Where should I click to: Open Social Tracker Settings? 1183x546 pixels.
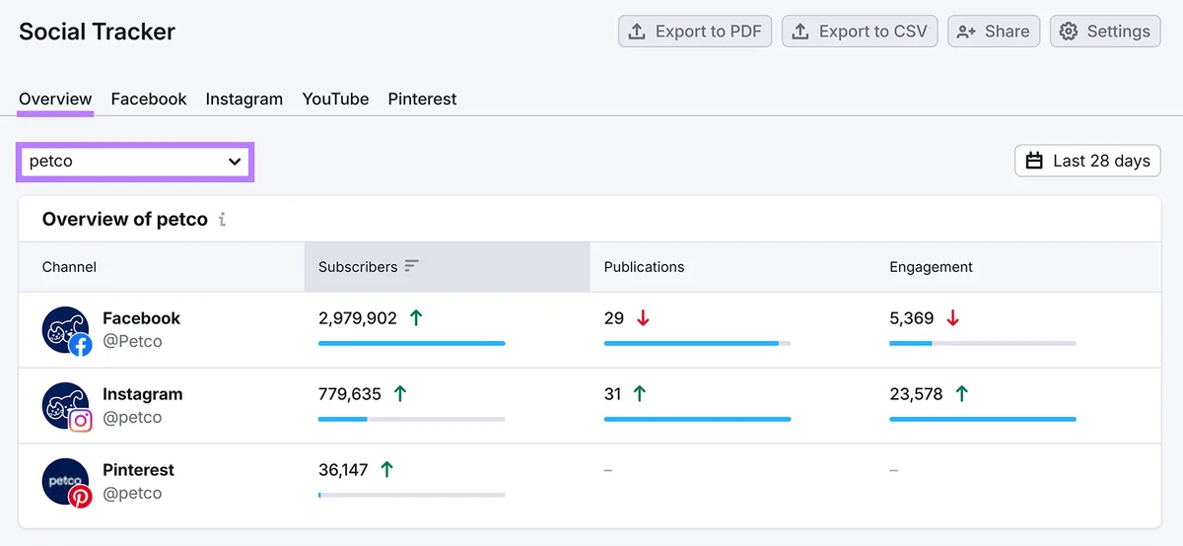(x=1105, y=31)
